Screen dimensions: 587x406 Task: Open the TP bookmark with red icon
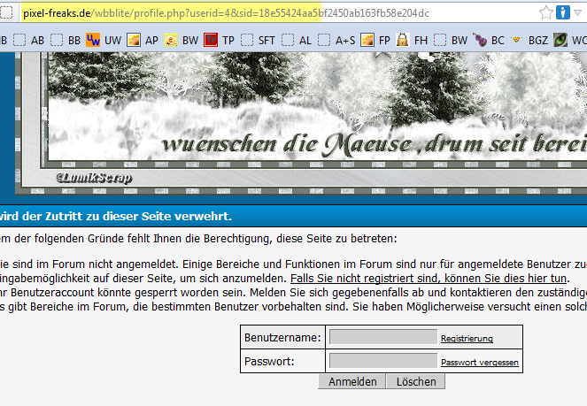pyautogui.click(x=219, y=40)
